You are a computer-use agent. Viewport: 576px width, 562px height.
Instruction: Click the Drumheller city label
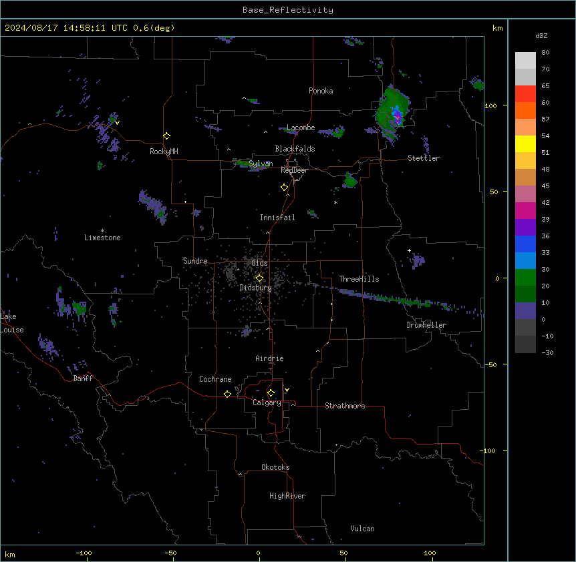click(426, 325)
